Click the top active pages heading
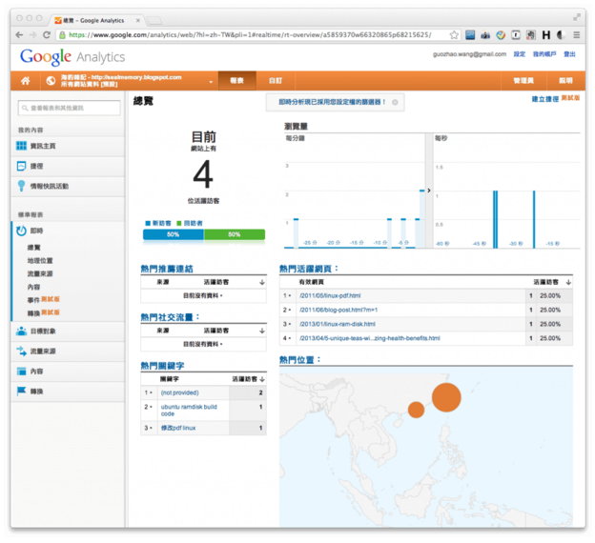This screenshot has width=595, height=543. [309, 269]
